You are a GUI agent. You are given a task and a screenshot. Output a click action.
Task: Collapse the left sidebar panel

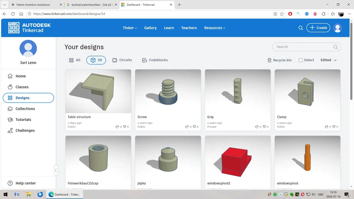pos(56,170)
